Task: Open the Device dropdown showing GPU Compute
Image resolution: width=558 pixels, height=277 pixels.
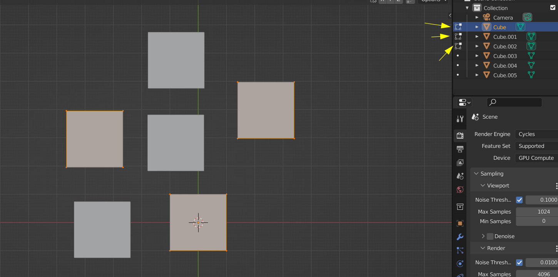Action: (536, 158)
